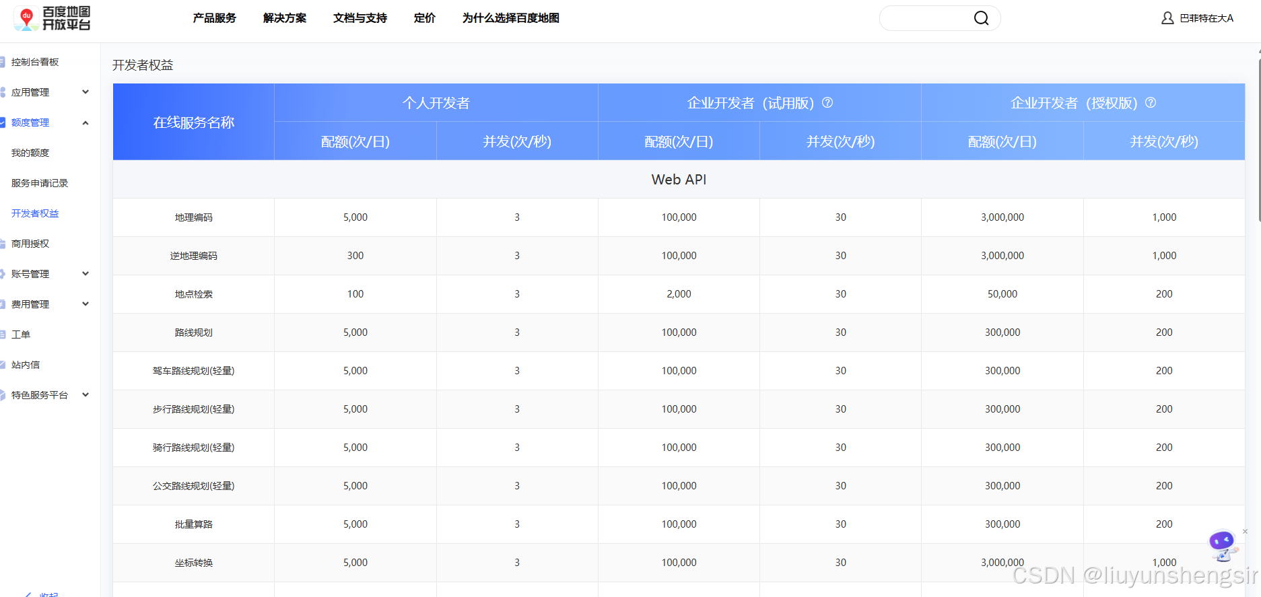Screen dimensions: 1261x597
Task: Click the 批量算路 service name
Action: (x=194, y=524)
